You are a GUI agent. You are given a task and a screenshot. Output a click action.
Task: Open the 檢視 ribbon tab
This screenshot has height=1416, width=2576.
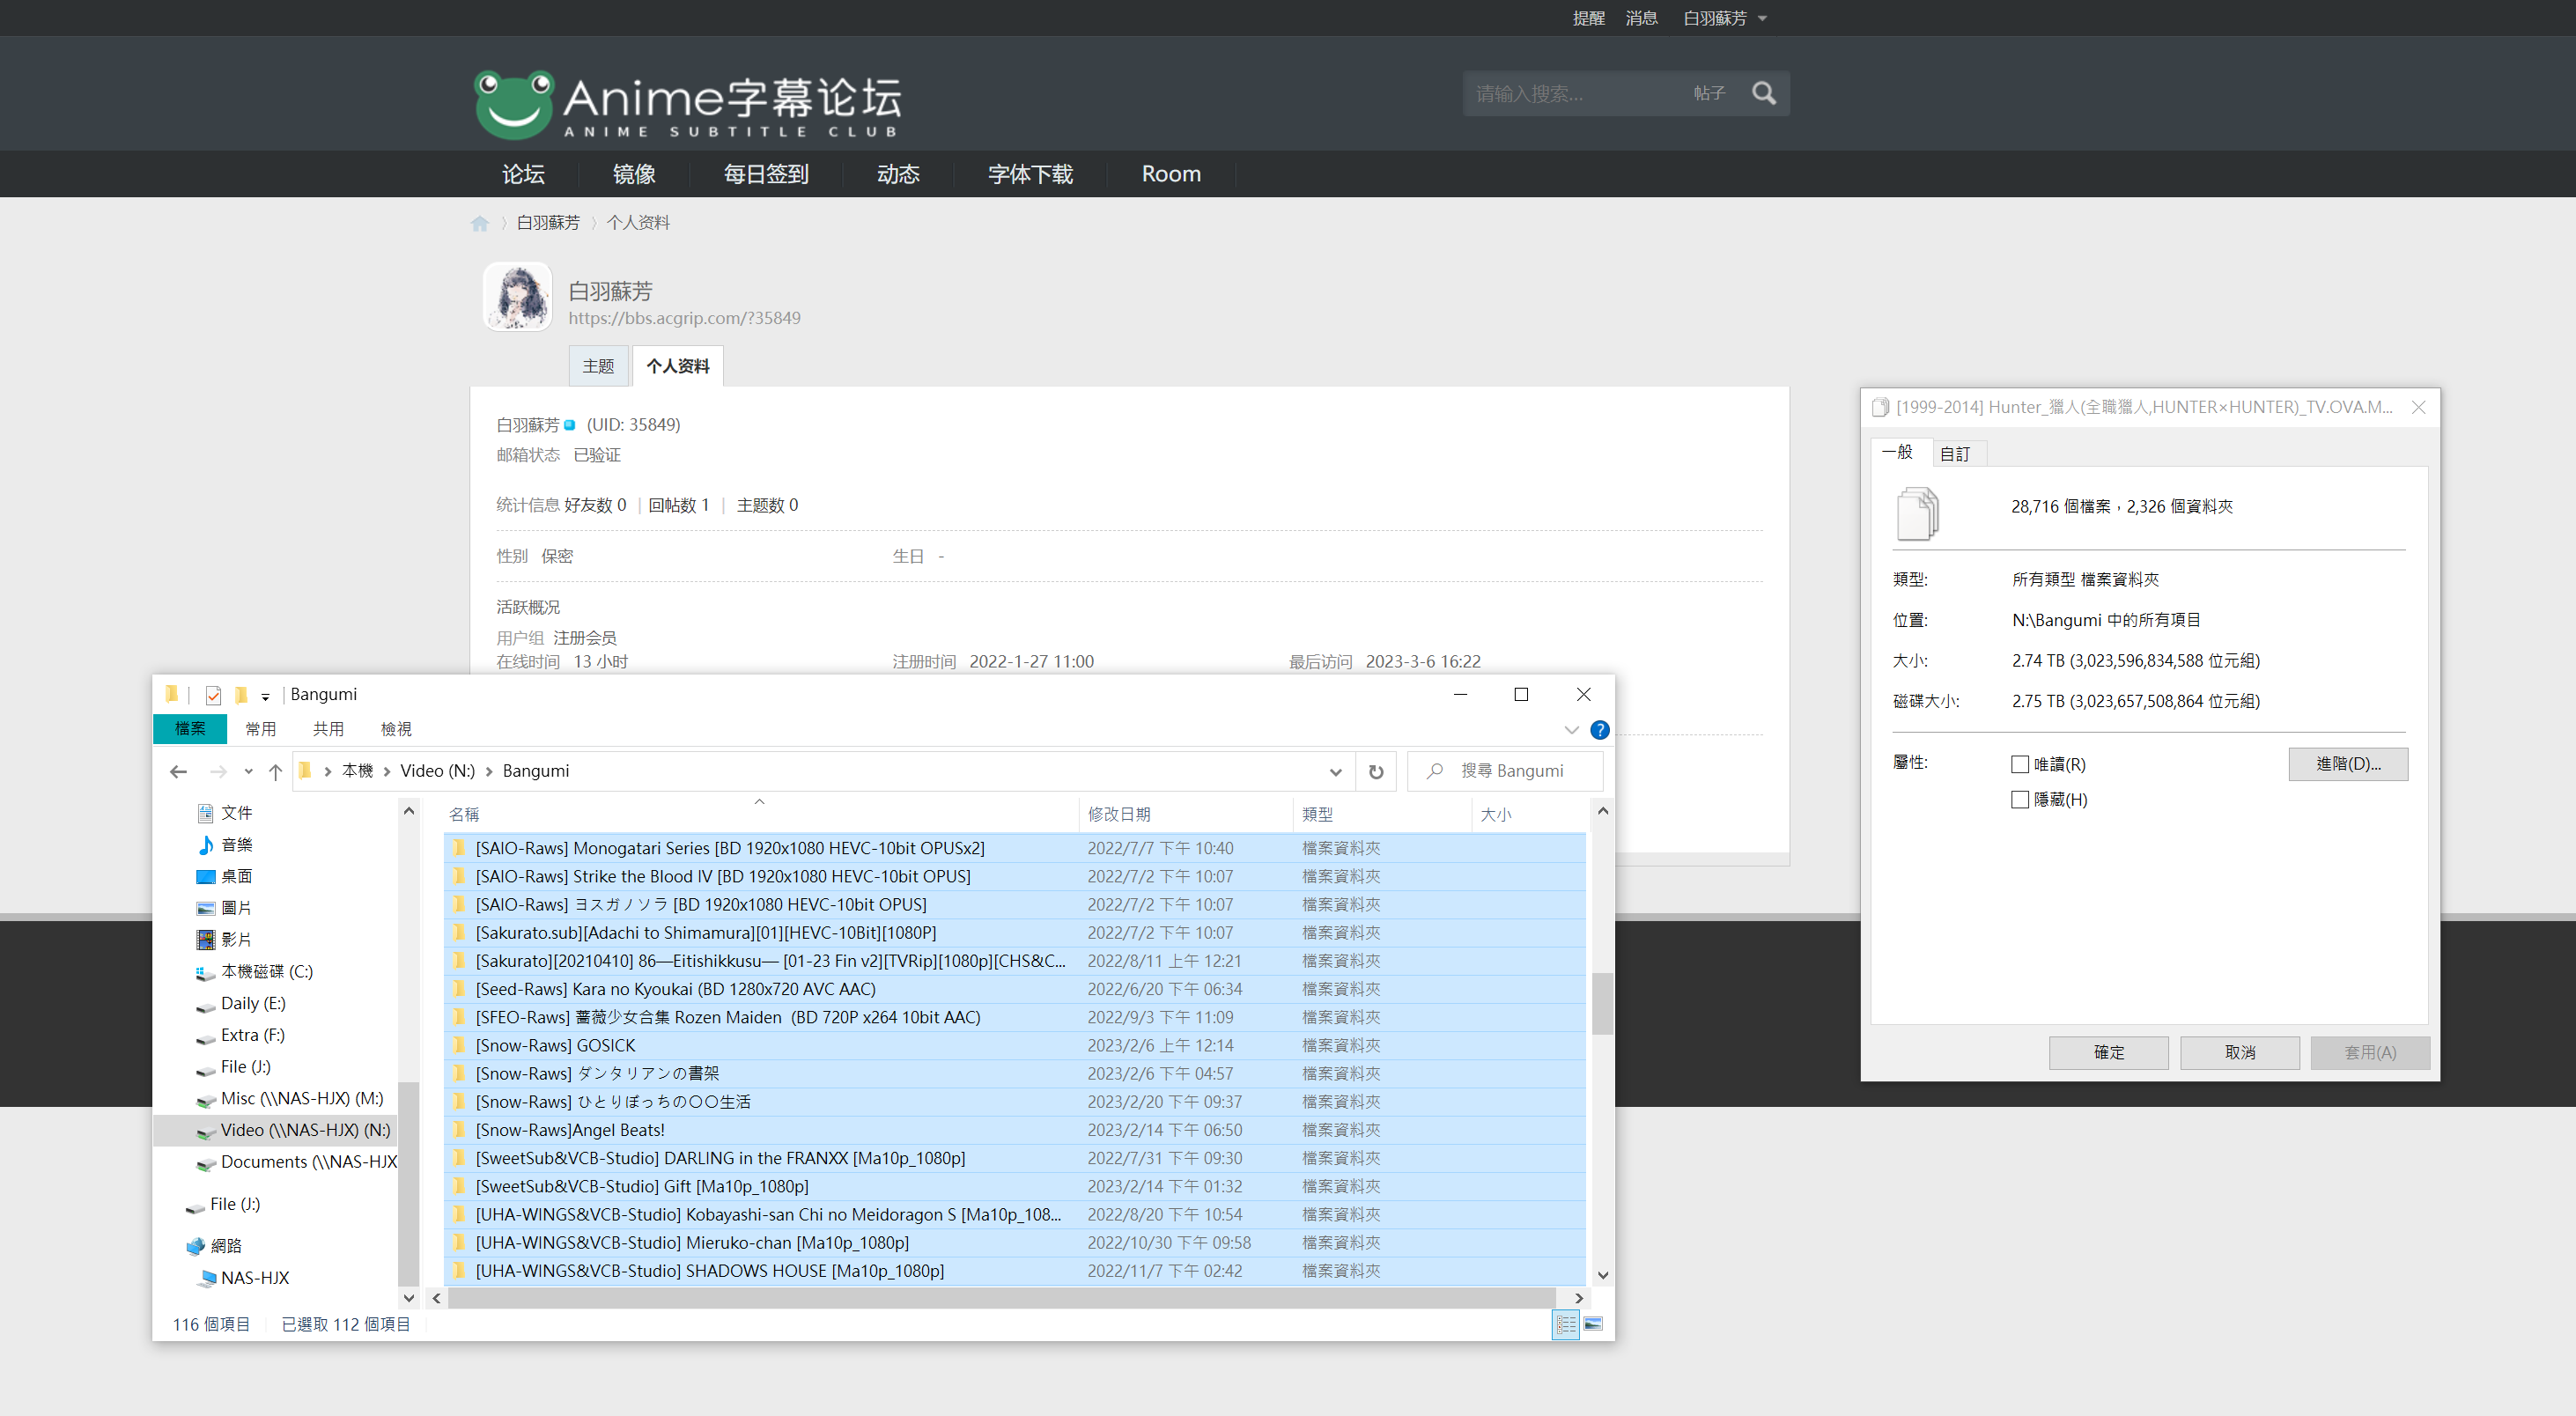(x=396, y=729)
